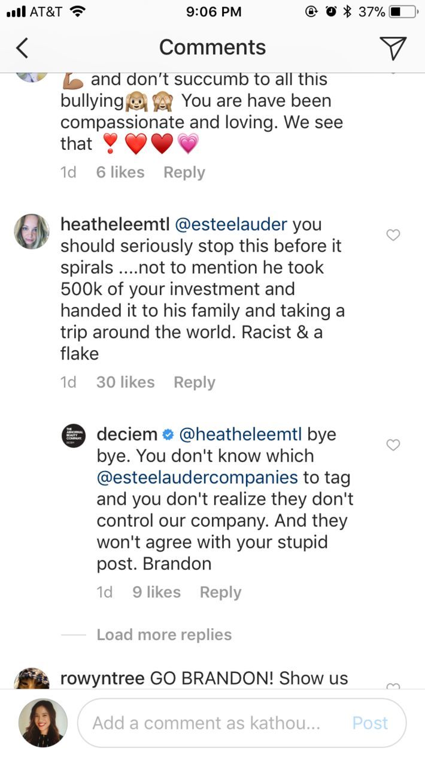Open deciem's profile avatar
425x757 pixels.
click(x=74, y=436)
